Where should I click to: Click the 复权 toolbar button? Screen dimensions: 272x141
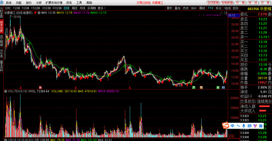click(x=169, y=8)
